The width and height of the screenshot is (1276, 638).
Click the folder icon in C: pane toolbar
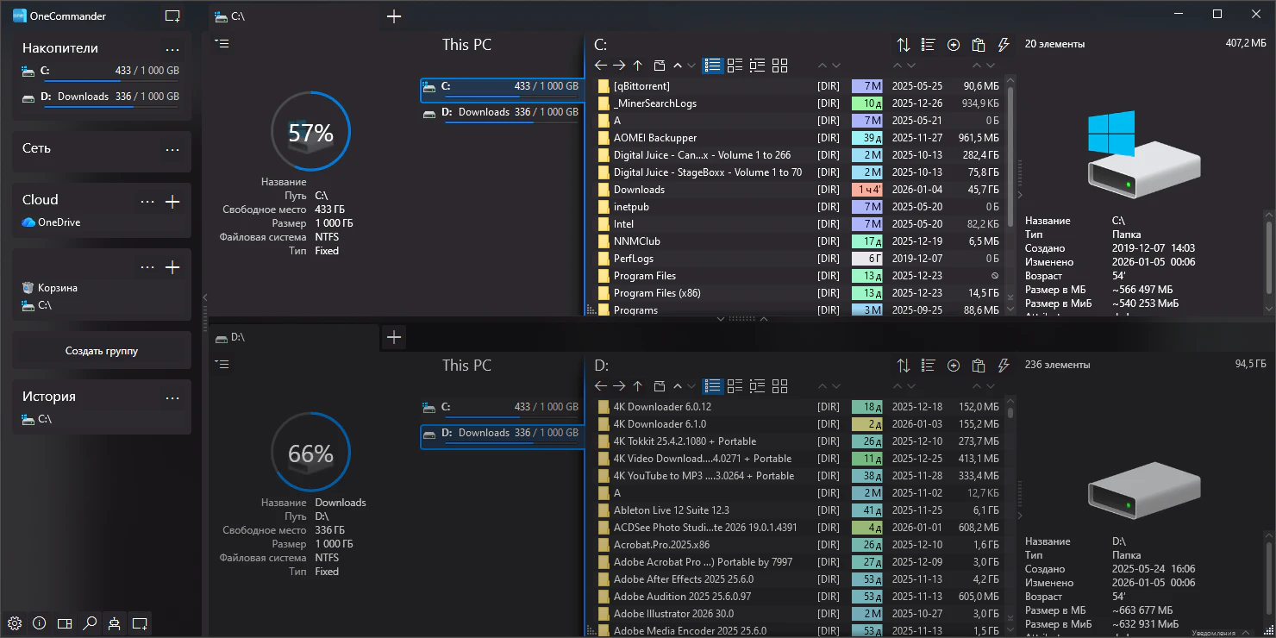point(660,66)
